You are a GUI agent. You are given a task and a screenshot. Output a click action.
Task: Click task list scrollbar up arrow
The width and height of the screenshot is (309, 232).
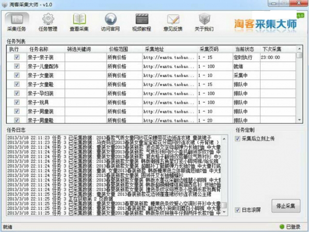pyautogui.click(x=299, y=49)
